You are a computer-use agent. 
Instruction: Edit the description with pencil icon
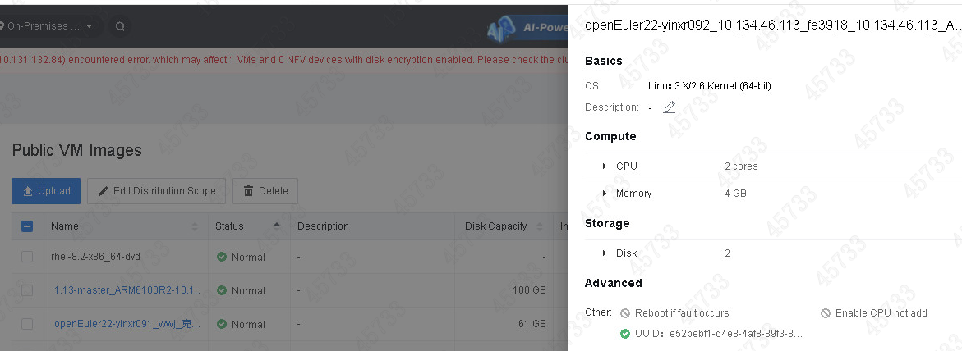pos(670,107)
